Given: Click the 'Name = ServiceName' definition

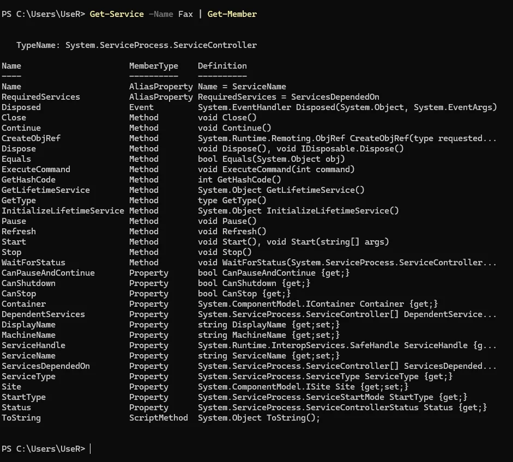Looking at the screenshot, I should click(242, 87).
